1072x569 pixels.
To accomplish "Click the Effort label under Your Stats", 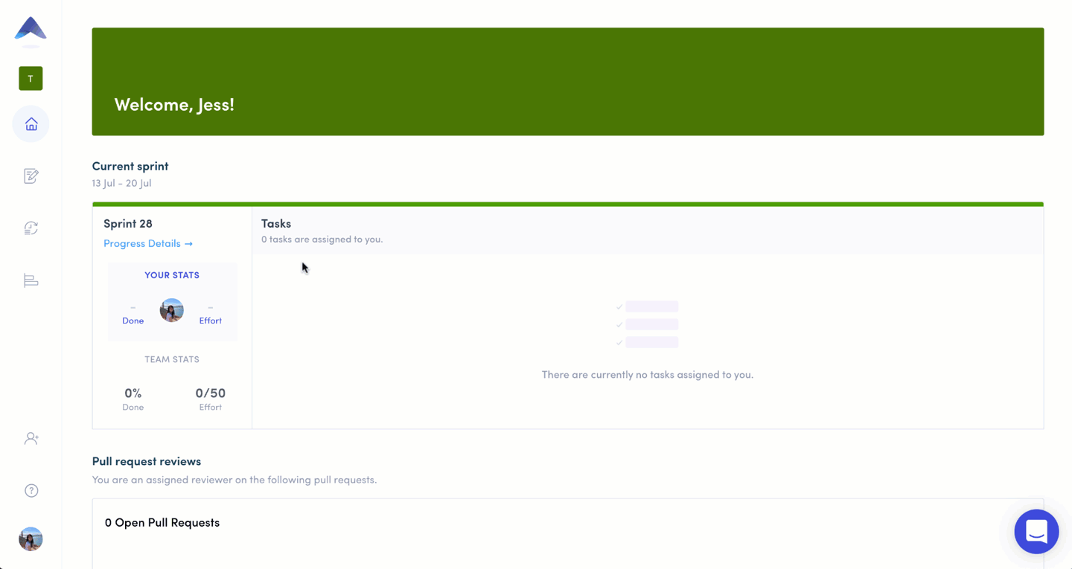I will 210,321.
